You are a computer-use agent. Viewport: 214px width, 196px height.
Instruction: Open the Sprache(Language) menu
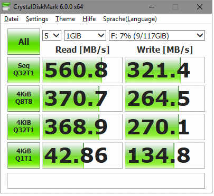[x=130, y=19]
